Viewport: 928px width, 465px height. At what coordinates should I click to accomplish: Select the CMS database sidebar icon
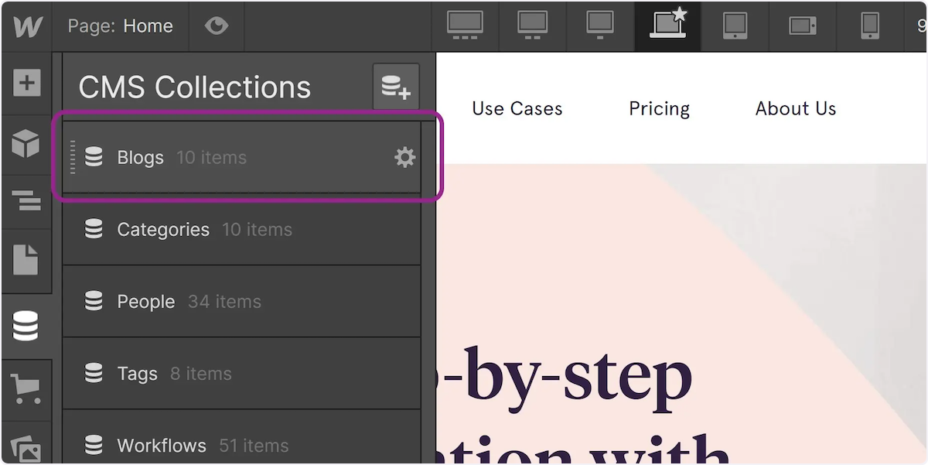coord(26,327)
